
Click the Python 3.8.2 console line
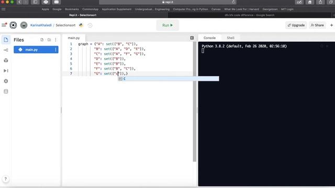(244, 46)
